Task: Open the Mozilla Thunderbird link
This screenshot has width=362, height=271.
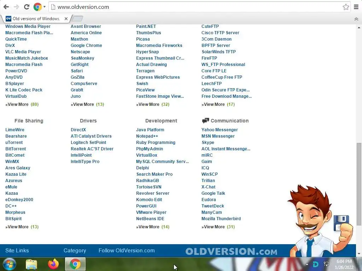Action: [221, 219]
